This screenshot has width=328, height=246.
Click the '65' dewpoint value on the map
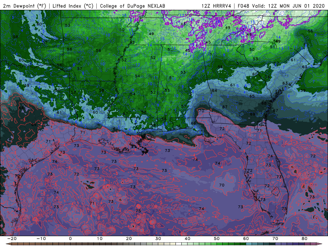click(x=252, y=96)
